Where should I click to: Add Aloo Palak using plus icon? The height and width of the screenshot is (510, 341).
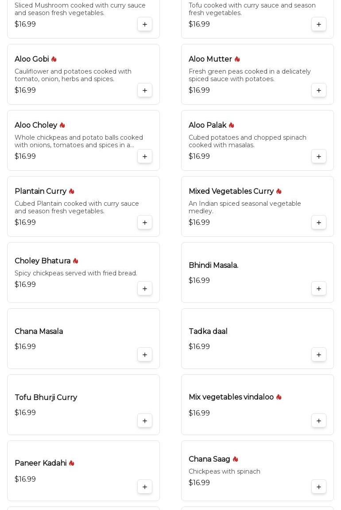click(x=319, y=157)
